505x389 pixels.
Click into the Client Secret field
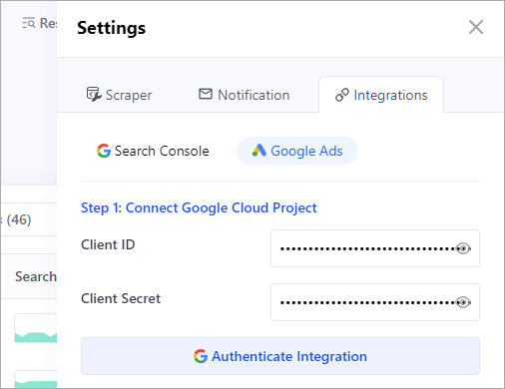point(375,302)
